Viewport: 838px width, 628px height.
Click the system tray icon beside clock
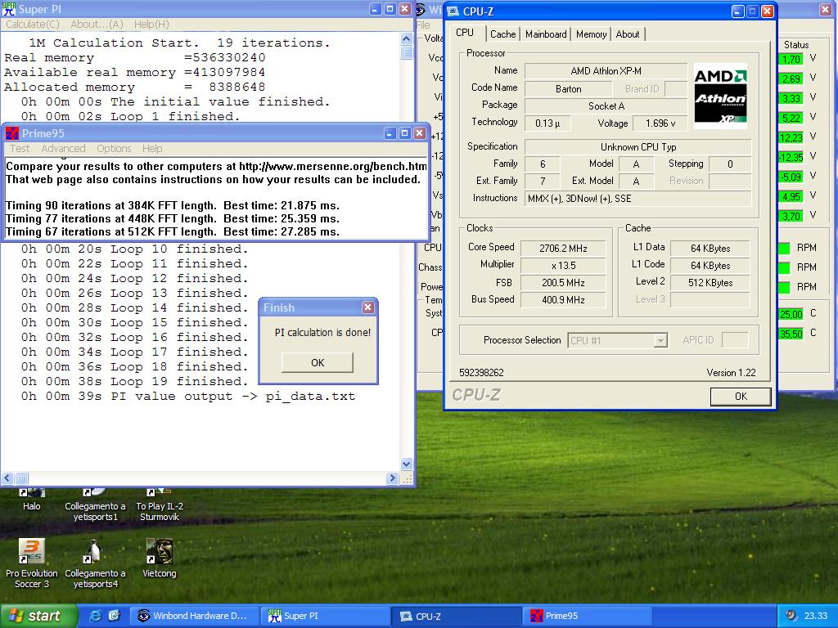[791, 615]
